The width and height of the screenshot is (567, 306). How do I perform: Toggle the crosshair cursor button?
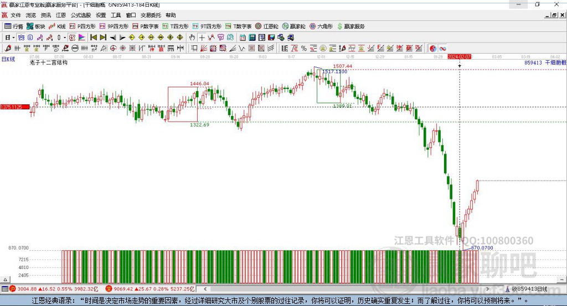click(202, 38)
